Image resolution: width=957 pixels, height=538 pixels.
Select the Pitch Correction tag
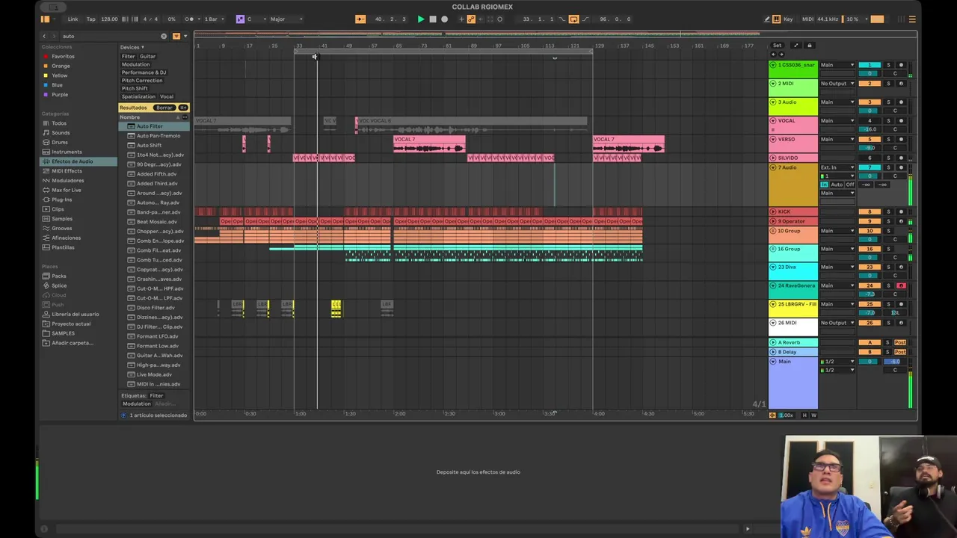[x=142, y=80]
